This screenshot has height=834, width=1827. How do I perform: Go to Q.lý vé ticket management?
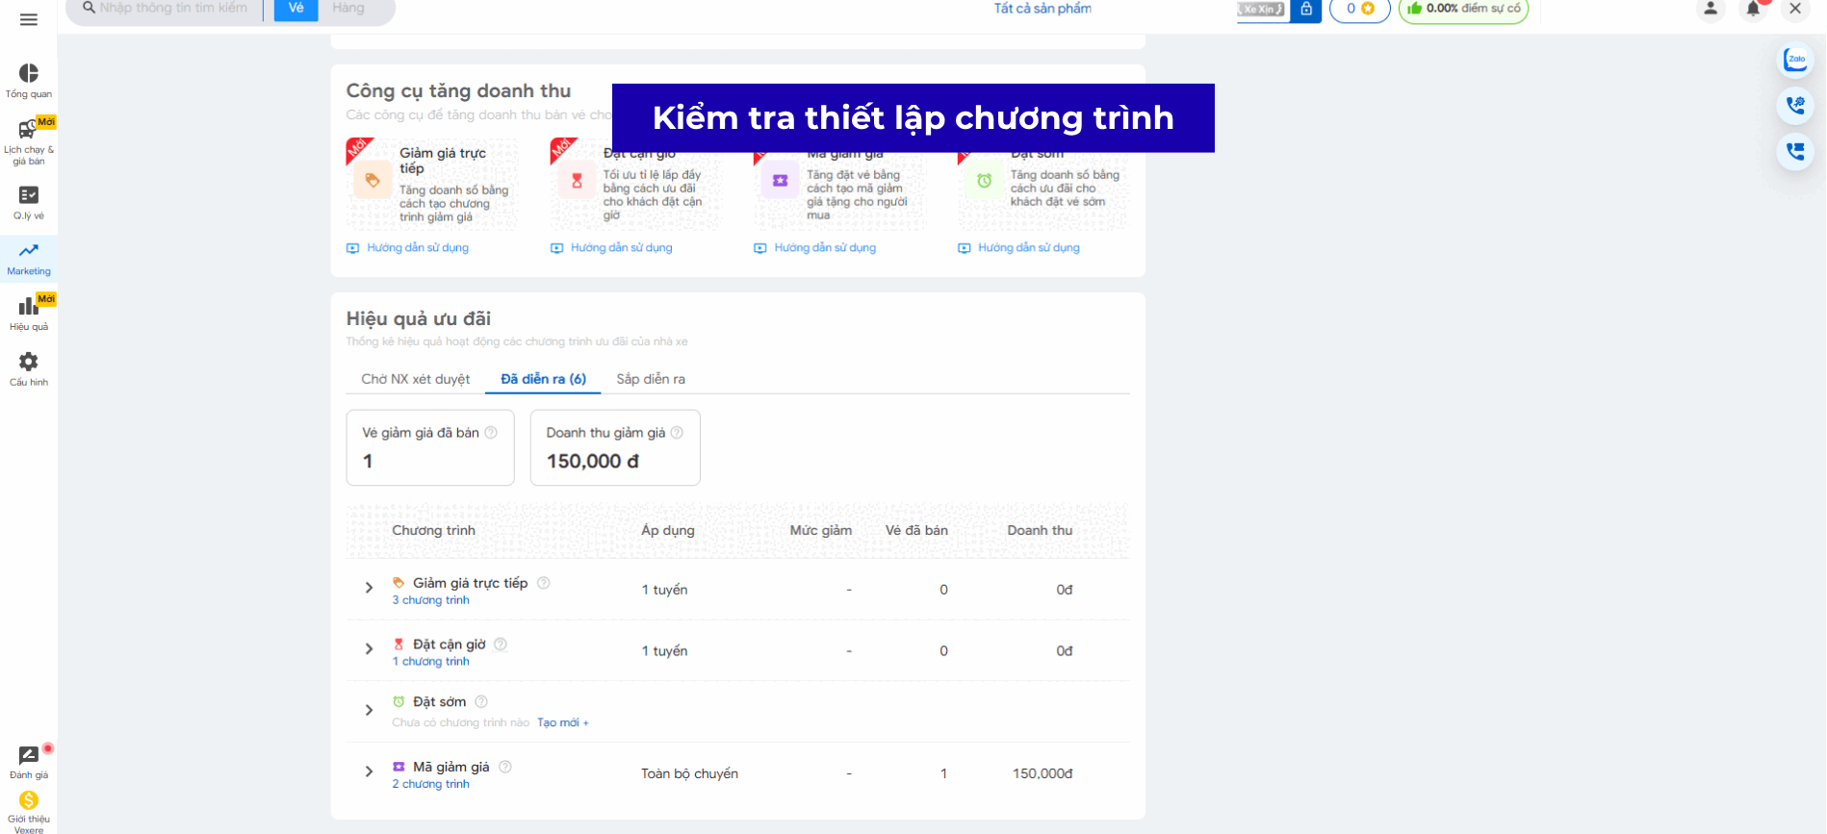pos(29,201)
